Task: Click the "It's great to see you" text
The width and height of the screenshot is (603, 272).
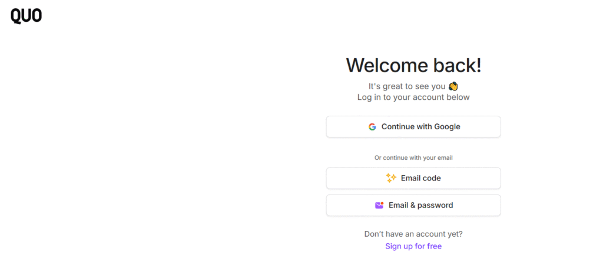Action: point(407,86)
